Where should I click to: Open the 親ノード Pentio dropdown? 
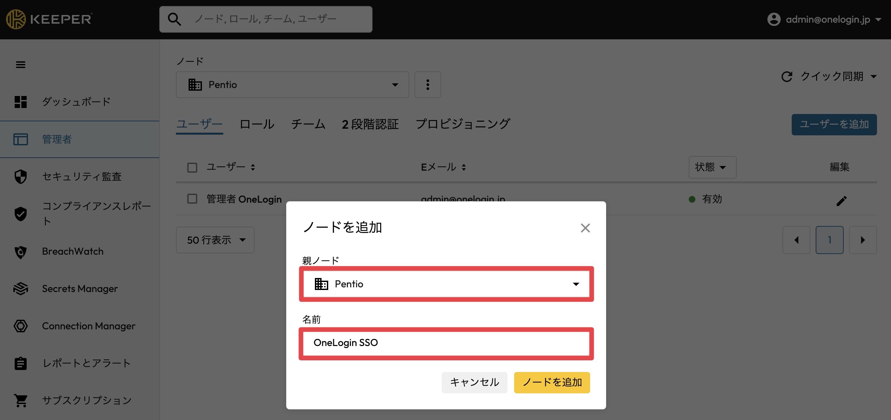pos(446,284)
